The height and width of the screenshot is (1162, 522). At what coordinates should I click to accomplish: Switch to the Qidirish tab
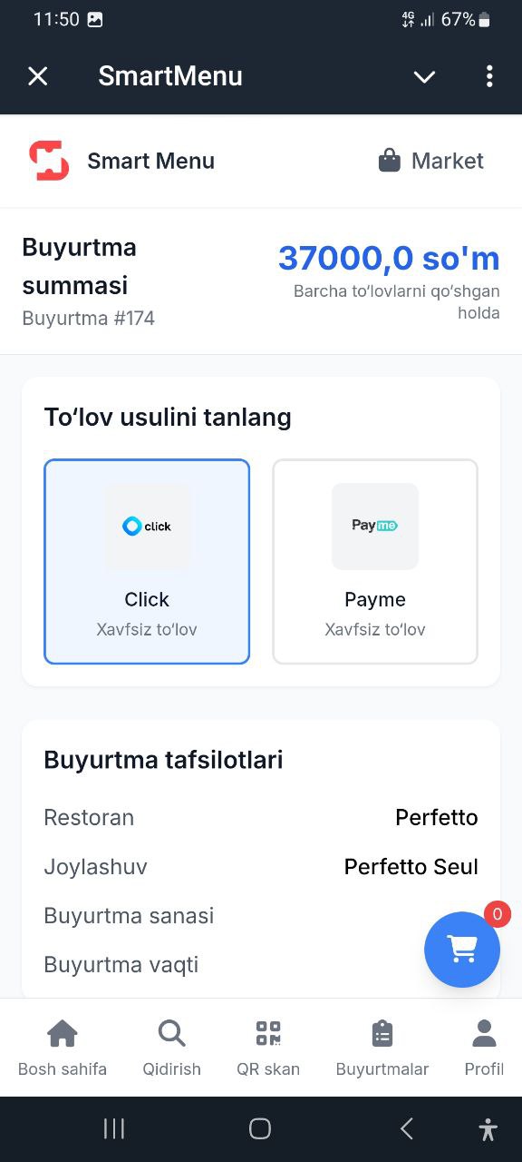(171, 1046)
